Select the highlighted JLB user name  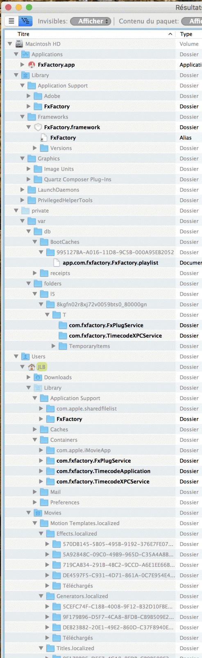point(41,367)
